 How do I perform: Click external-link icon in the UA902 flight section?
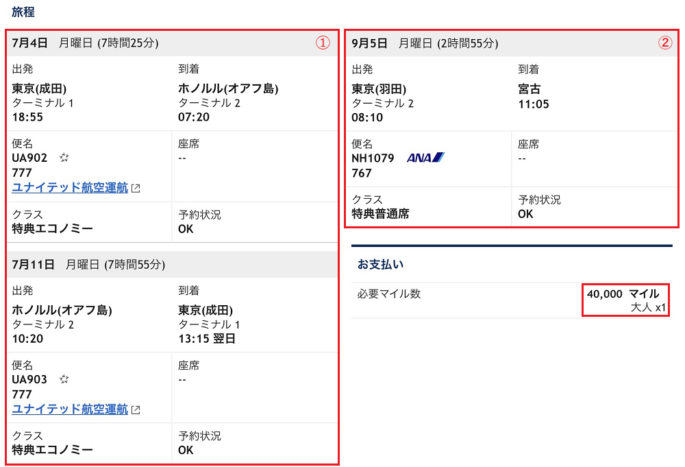coord(136,189)
